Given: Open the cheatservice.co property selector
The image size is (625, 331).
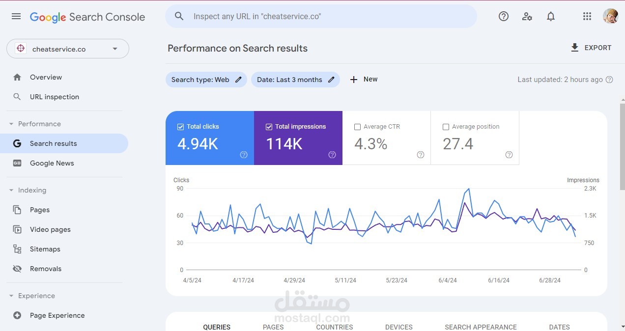Looking at the screenshot, I should click(67, 49).
